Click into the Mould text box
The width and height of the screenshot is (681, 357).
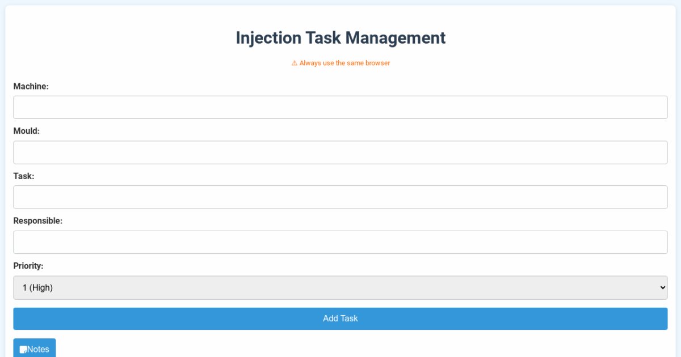click(340, 152)
